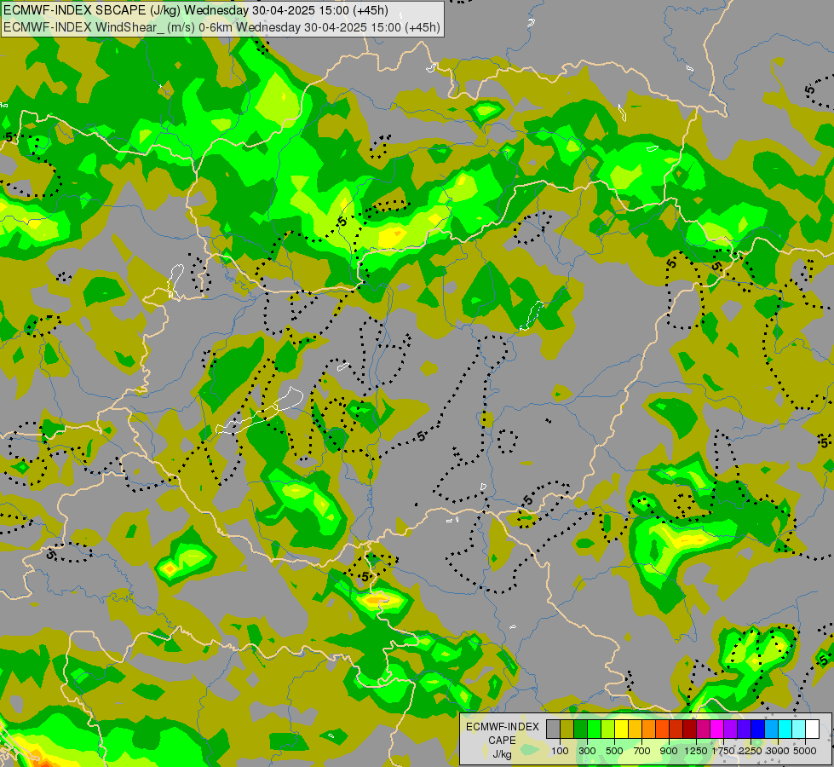The height and width of the screenshot is (767, 834).
Task: Select the 700 legend label
Action: point(642,751)
